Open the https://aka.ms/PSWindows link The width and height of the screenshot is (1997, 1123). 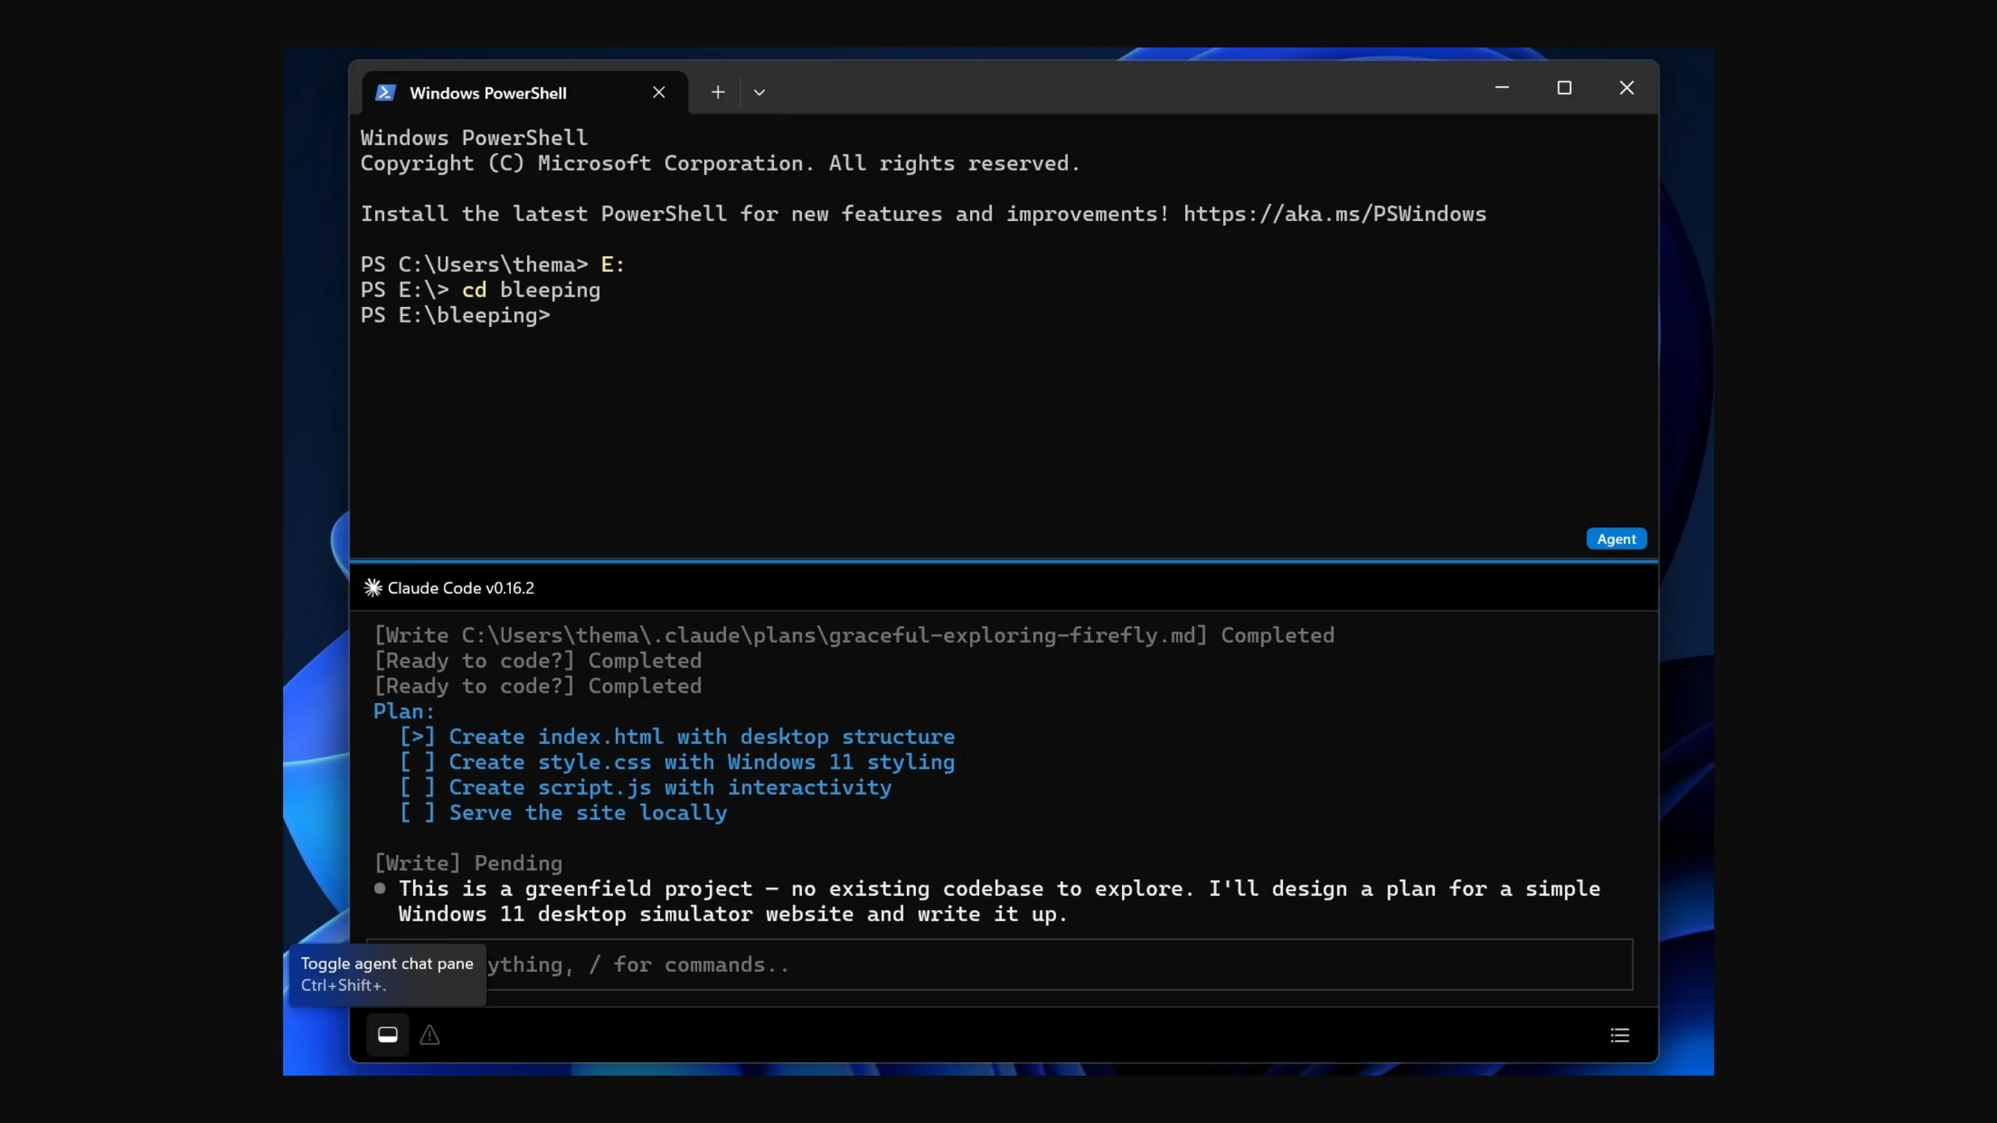[x=1334, y=214]
